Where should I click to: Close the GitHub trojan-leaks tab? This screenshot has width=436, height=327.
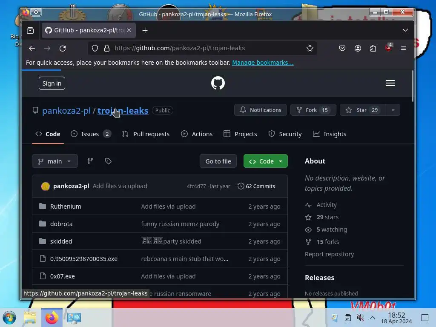point(129,30)
